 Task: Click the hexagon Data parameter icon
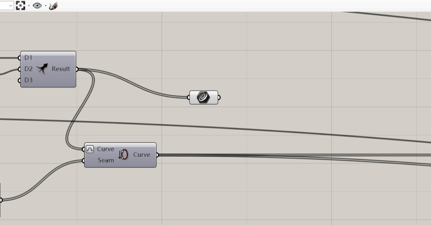pyautogui.click(x=203, y=97)
